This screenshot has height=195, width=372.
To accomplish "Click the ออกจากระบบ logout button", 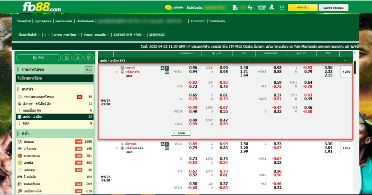I will coord(333,8).
